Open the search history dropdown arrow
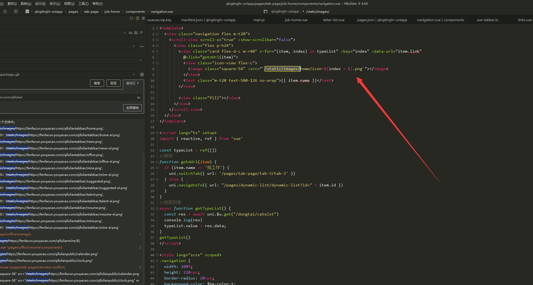 pyautogui.click(x=125, y=33)
